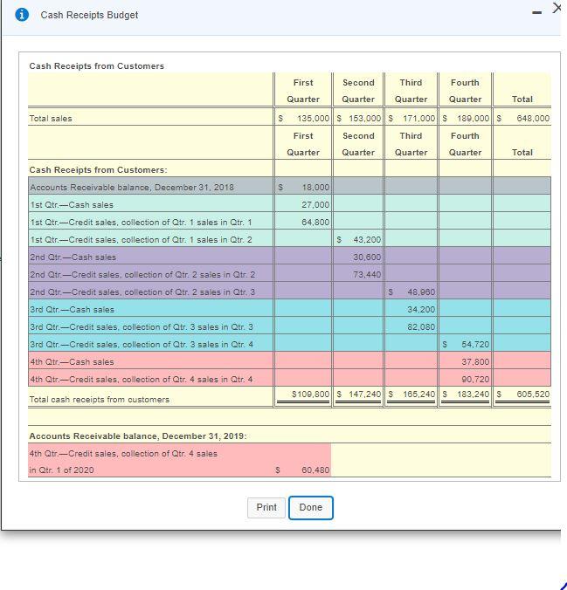
Task: Select collection of Qtr. 4 sales in Qtr. 4 row
Action: [289, 379]
